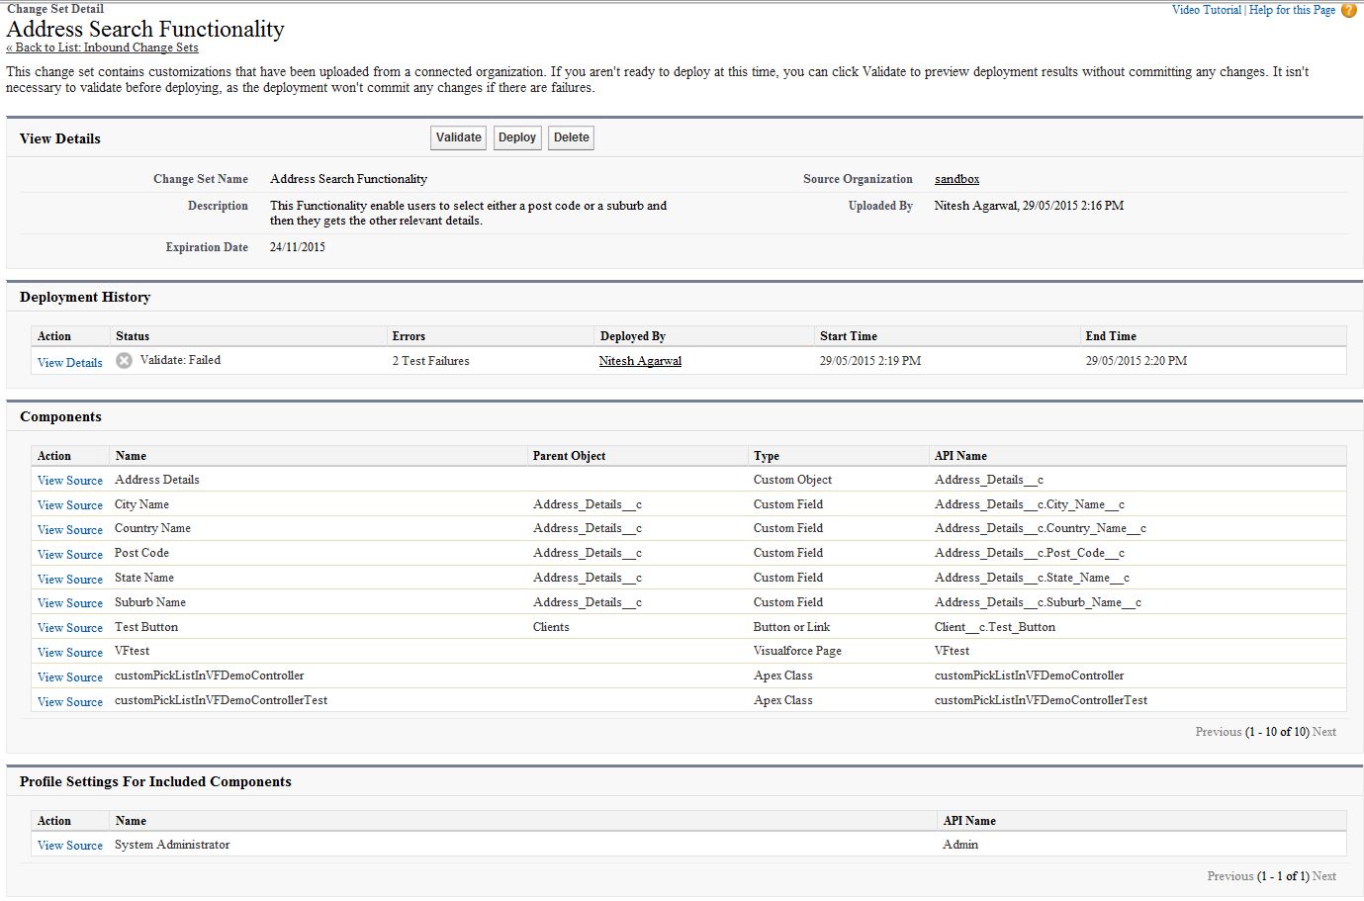Open Help for this Page link
This screenshot has height=901, width=1364.
point(1292,10)
